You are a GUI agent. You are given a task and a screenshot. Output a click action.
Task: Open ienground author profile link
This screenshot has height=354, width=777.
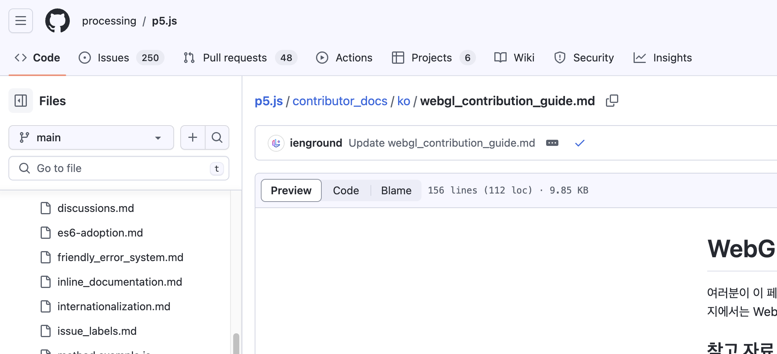(x=316, y=143)
